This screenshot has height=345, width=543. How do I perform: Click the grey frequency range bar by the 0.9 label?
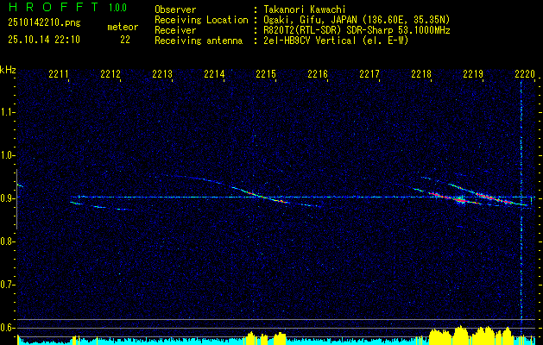tap(16, 199)
